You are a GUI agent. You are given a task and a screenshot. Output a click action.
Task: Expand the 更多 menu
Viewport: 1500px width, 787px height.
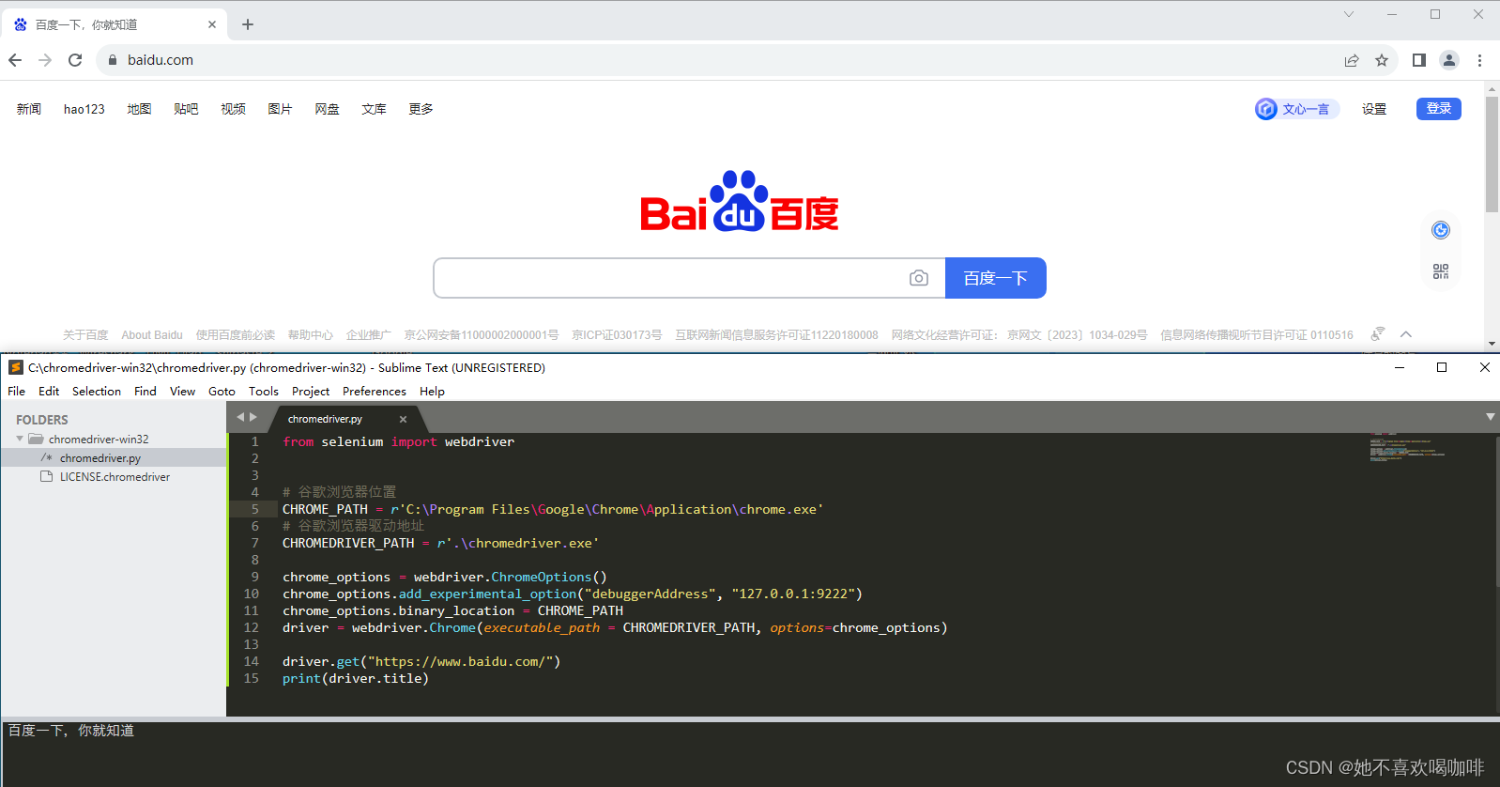(x=421, y=109)
